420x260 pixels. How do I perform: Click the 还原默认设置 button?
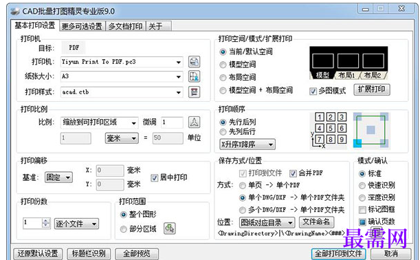pos(38,253)
